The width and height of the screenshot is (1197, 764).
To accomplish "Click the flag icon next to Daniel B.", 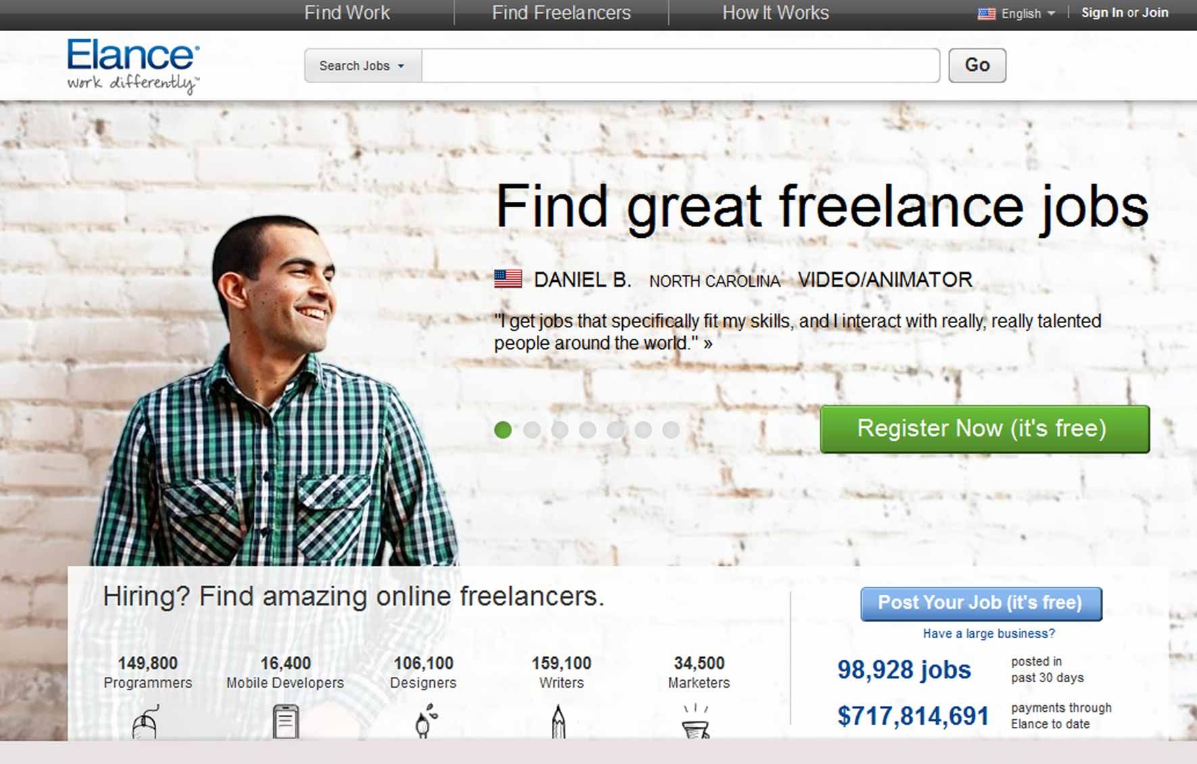I will pyautogui.click(x=508, y=279).
